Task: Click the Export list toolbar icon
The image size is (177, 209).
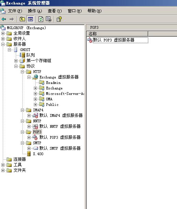Action: [x=49, y=19]
